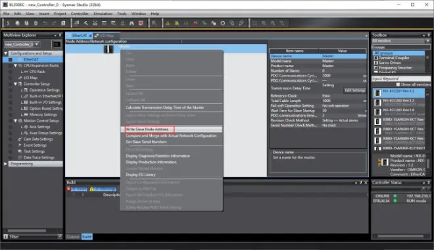Choose Display Diagnosis/Statistics Information

coord(172,156)
